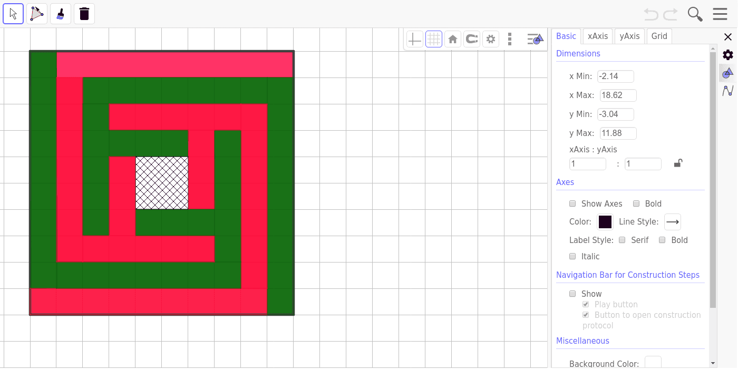Click the scrollbar down arrow
The image size is (738, 369).
pyautogui.click(x=713, y=363)
